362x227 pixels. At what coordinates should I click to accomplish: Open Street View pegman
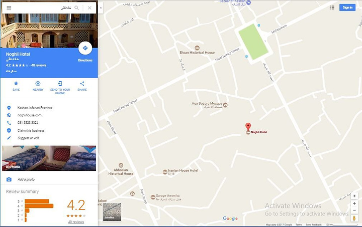pos(354,218)
